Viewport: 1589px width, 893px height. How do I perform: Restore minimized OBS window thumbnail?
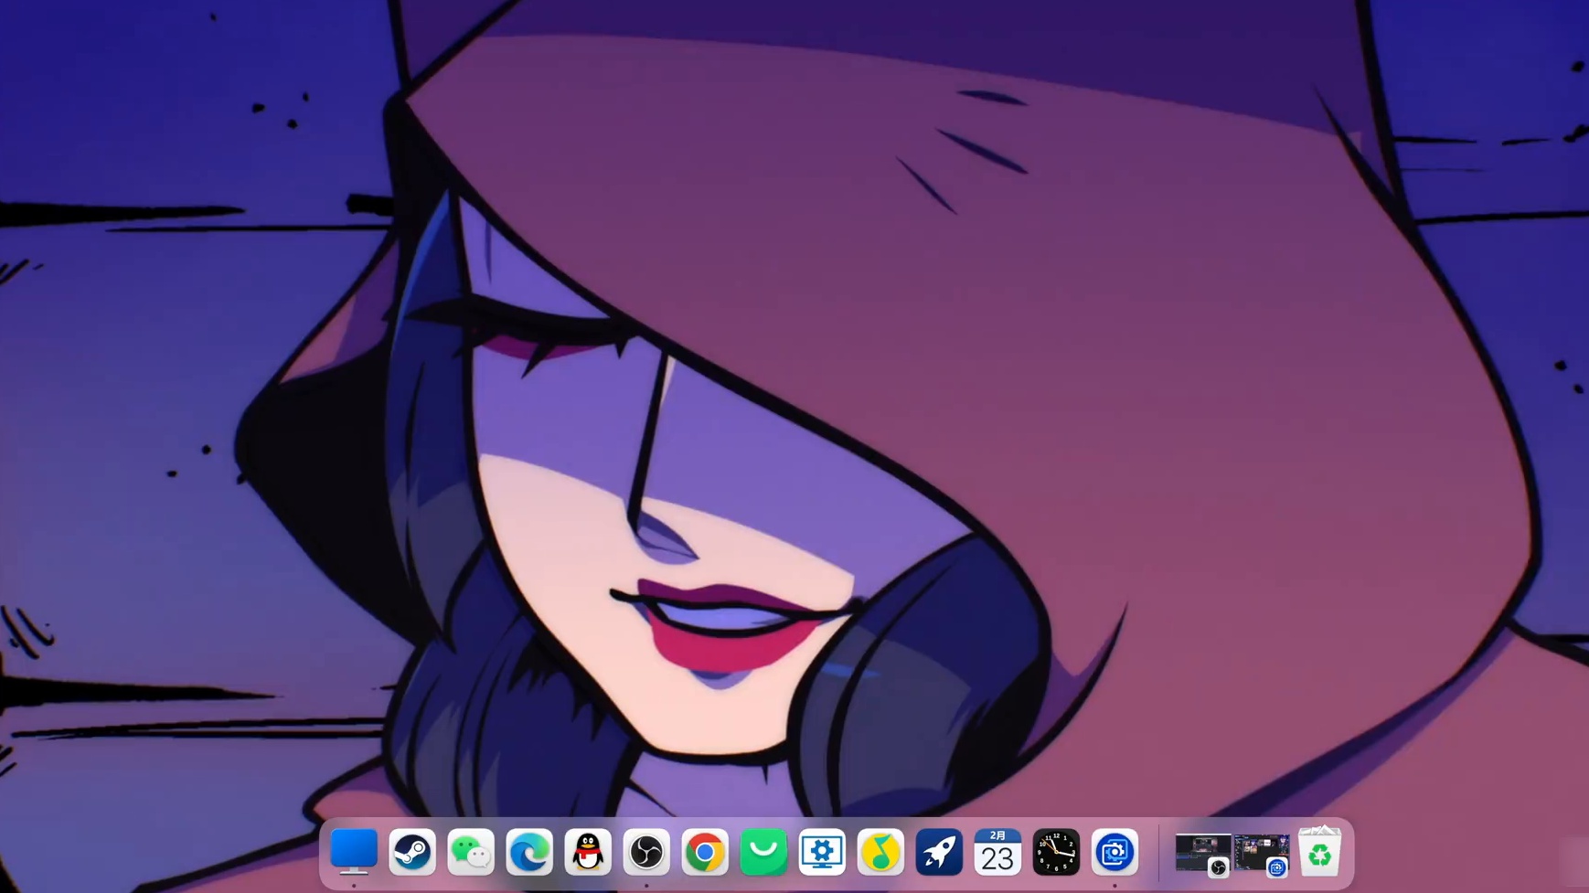click(x=1201, y=853)
